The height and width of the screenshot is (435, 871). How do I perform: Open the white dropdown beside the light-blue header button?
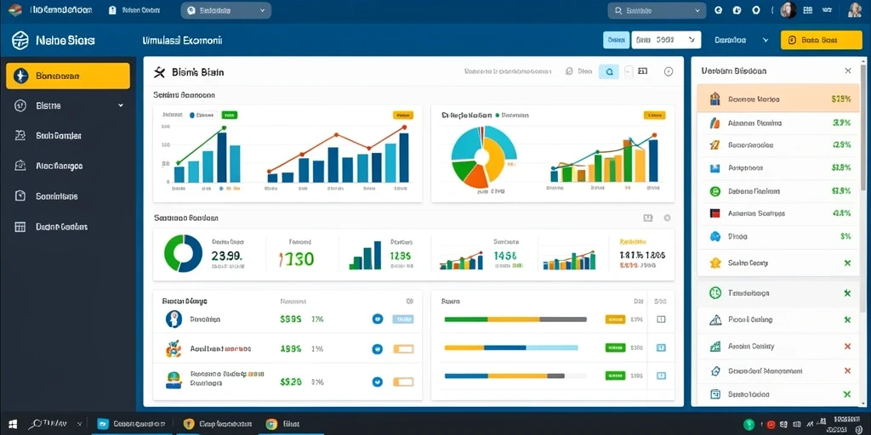coord(666,40)
